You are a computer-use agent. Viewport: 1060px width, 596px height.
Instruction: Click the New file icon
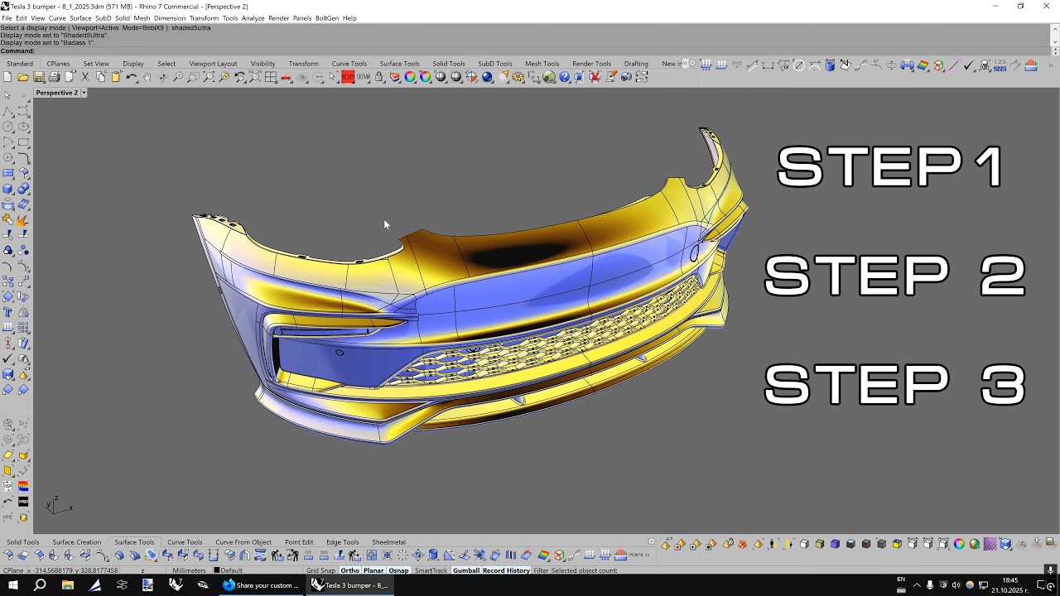pyautogui.click(x=7, y=77)
